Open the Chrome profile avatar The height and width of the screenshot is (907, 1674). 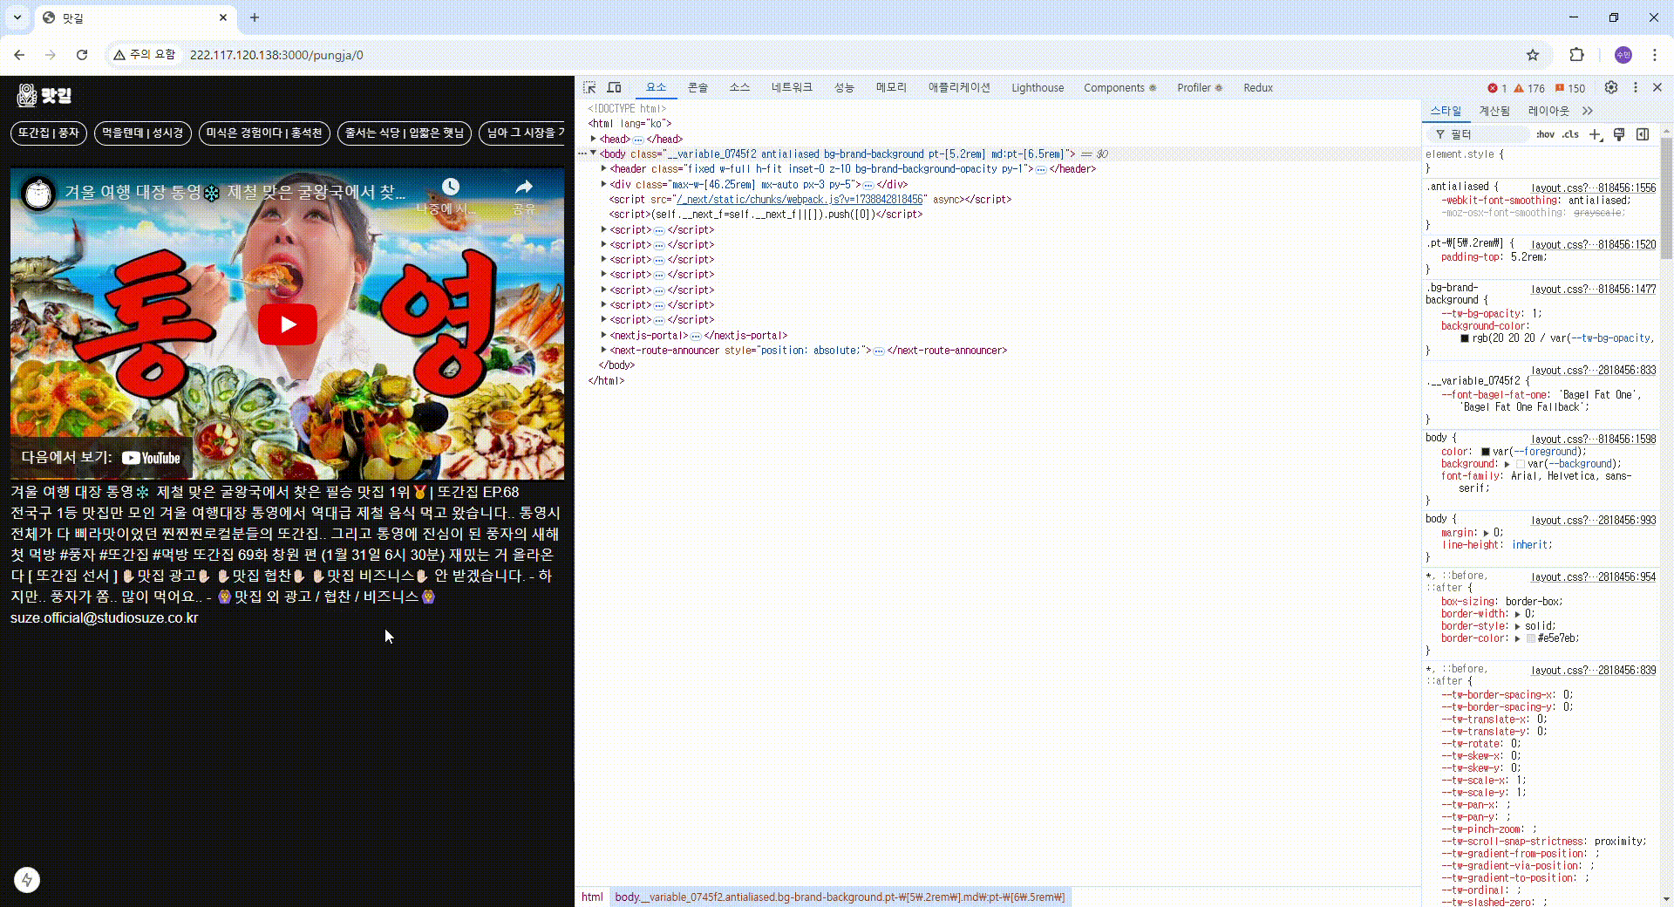[1623, 55]
